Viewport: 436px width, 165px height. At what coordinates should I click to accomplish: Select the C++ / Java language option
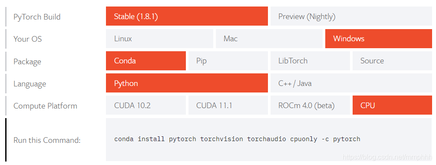coord(351,83)
